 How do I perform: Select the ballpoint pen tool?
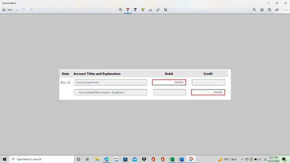128,10
